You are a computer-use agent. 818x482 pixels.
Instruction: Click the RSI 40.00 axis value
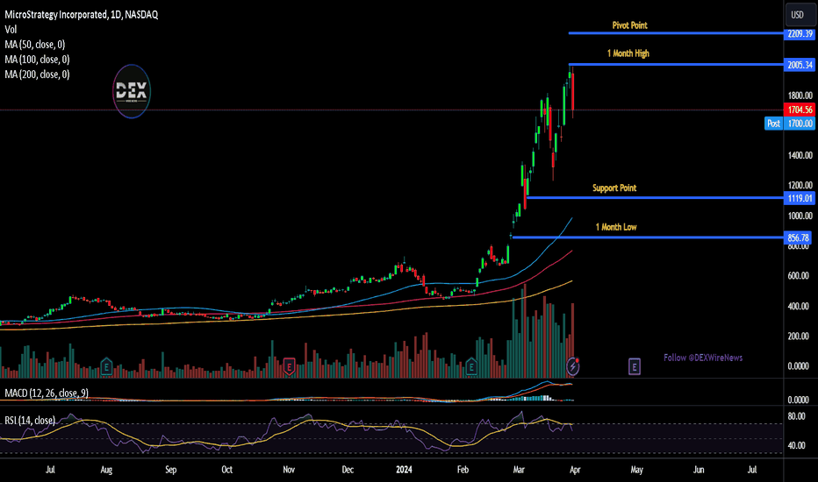tap(796, 445)
